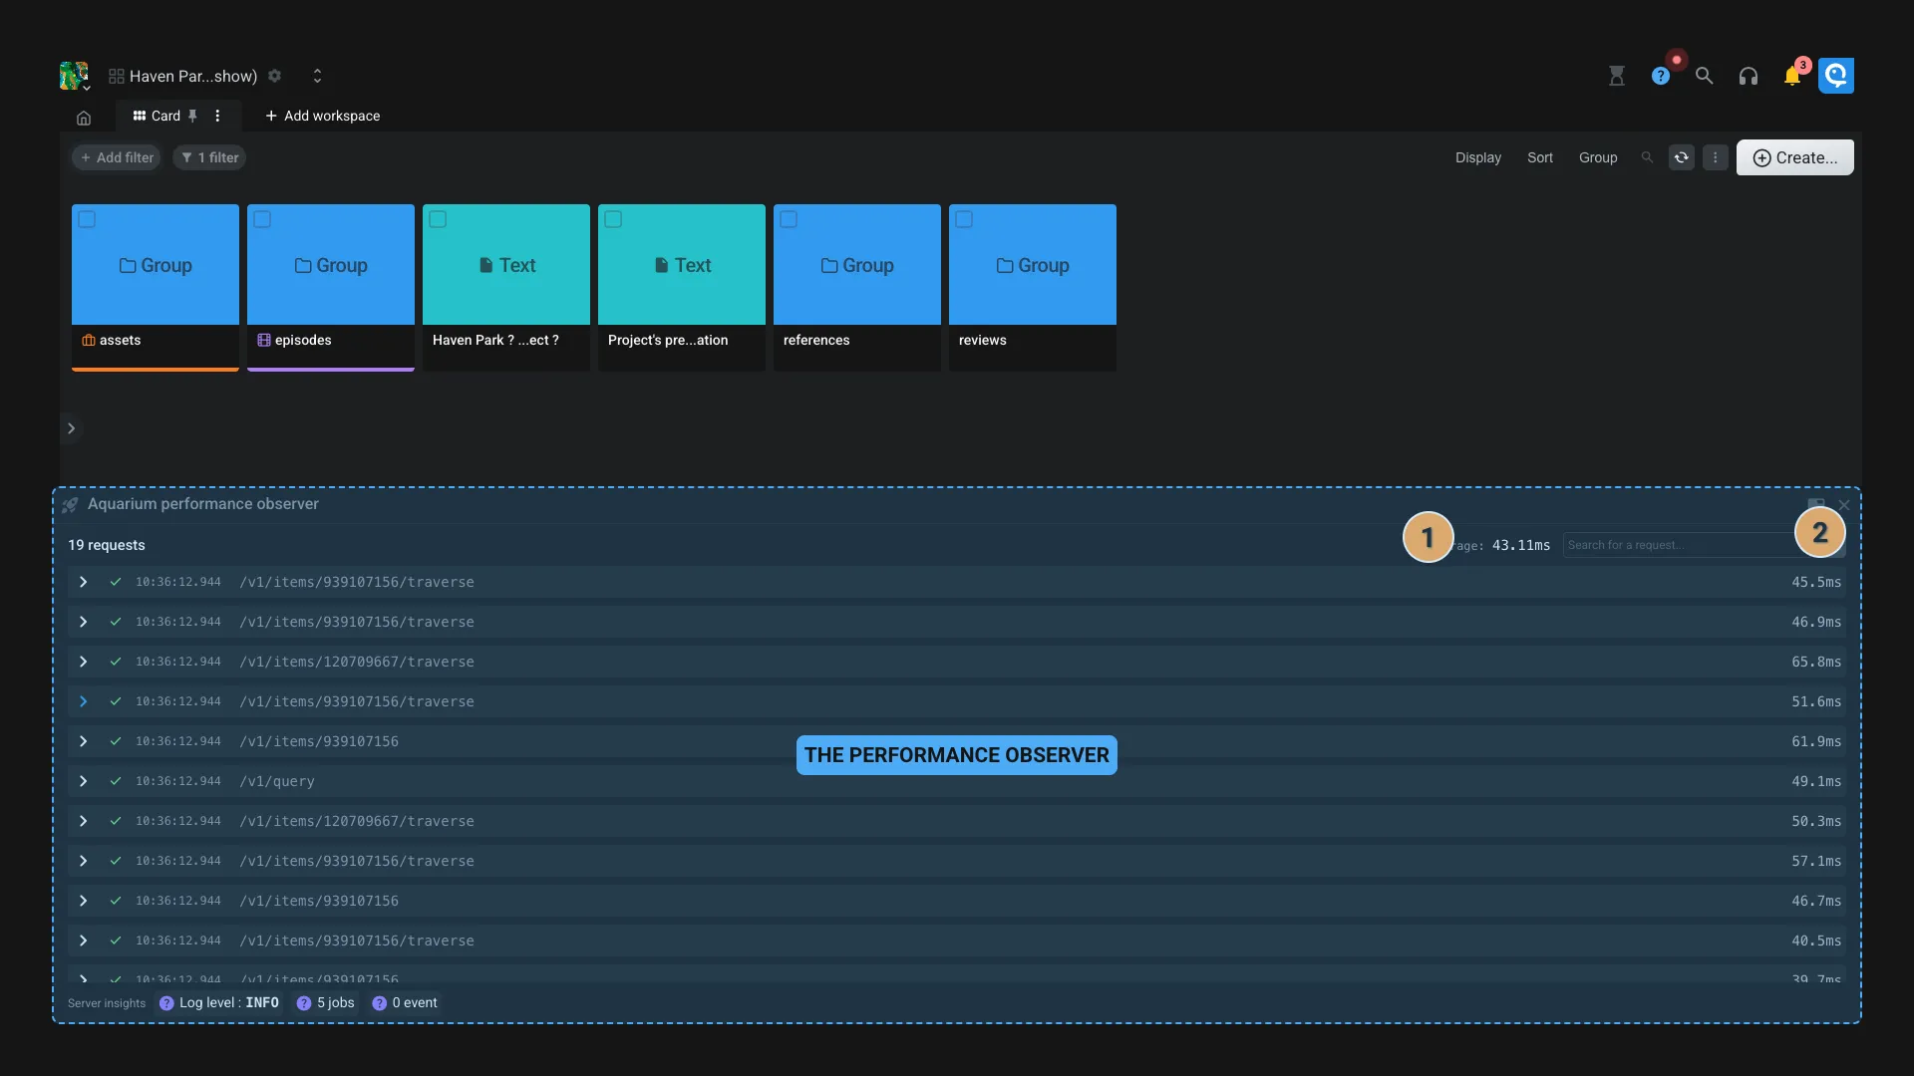Click the Aquarium performance observer icon
Image resolution: width=1914 pixels, height=1076 pixels.
point(70,504)
